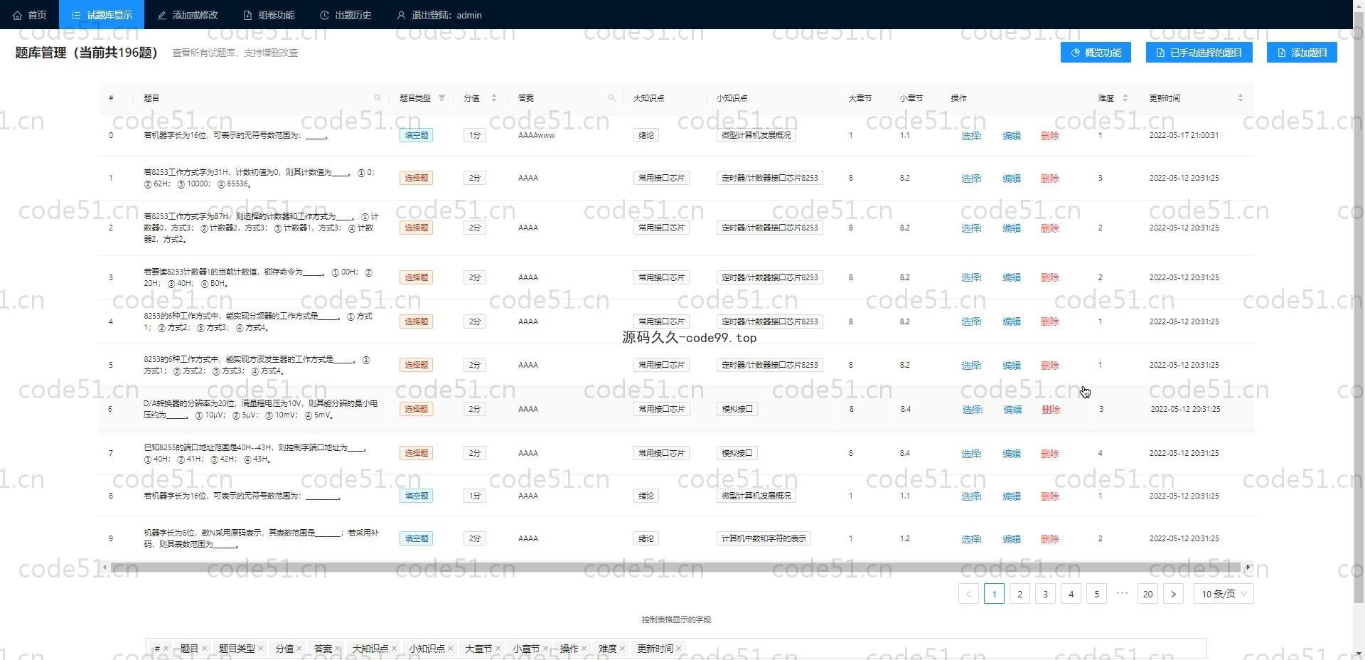
Task: Go to page 2
Action: pos(1019,594)
